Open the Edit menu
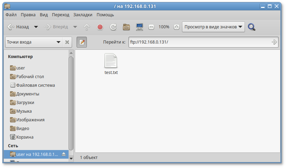The image size is (286, 168). [x=28, y=15]
